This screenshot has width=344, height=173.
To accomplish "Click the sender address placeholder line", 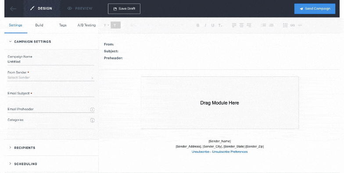I will (219, 147).
